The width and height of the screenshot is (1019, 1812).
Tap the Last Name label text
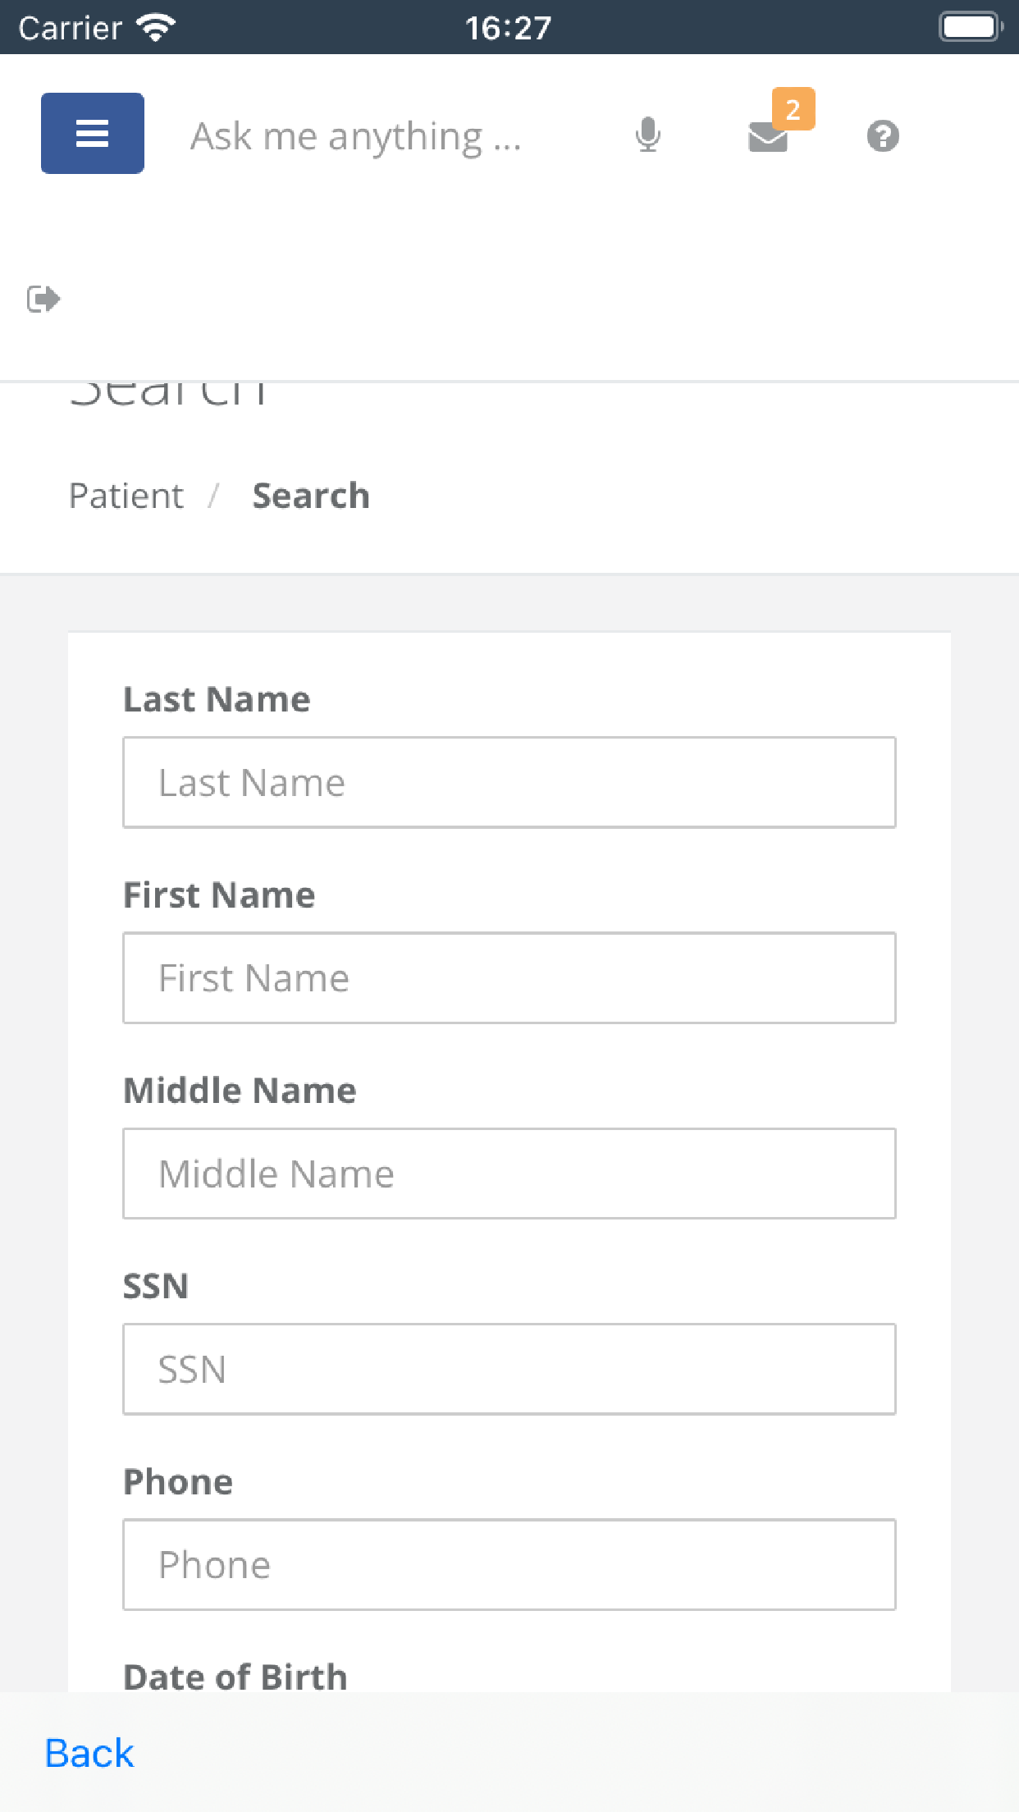(217, 699)
